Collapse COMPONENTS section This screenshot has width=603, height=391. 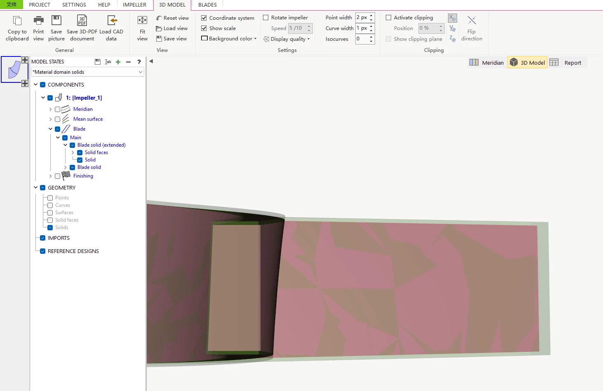pos(36,85)
